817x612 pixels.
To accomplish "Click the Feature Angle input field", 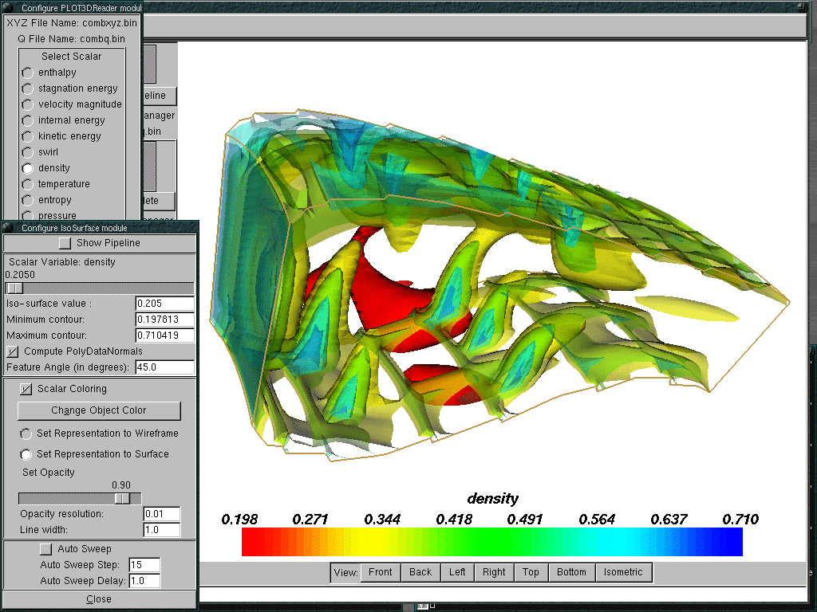I will [164, 367].
